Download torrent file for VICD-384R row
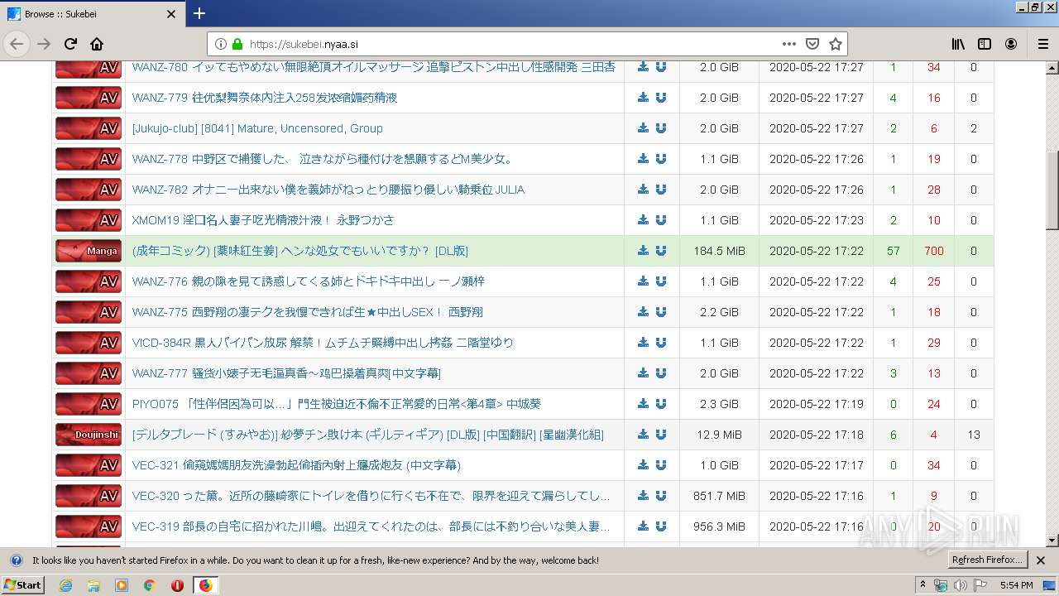1059x596 pixels. pyautogui.click(x=643, y=343)
